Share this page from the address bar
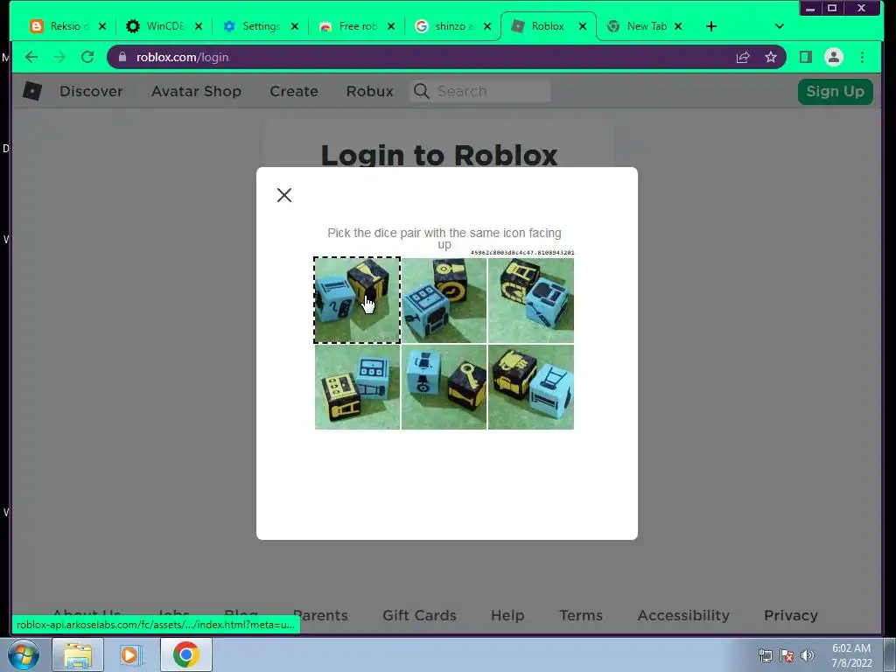 (743, 57)
